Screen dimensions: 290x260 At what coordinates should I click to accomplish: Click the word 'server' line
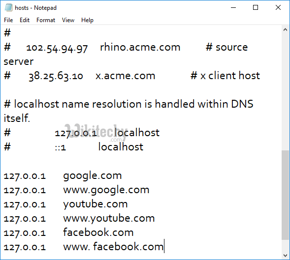click(19, 61)
